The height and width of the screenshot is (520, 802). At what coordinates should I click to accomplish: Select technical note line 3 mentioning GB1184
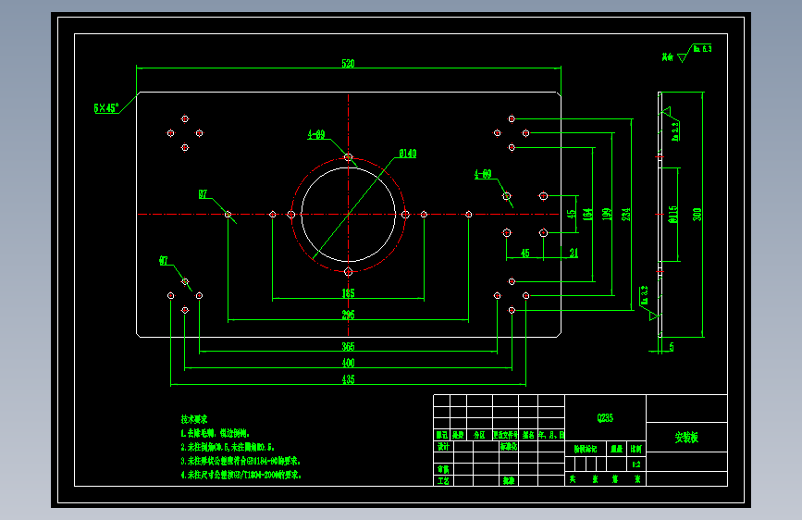241,461
